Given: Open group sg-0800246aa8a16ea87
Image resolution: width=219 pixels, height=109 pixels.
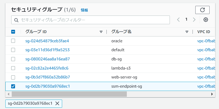Looking at the screenshot, I should pos(47,59).
